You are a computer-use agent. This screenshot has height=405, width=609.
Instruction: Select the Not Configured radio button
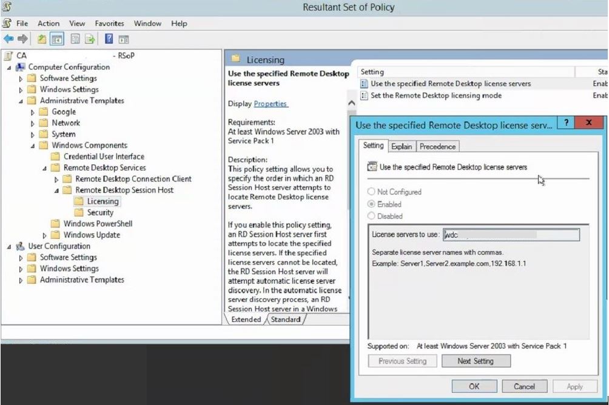coord(371,192)
